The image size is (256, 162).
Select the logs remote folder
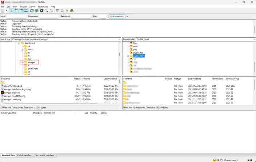[135, 43]
